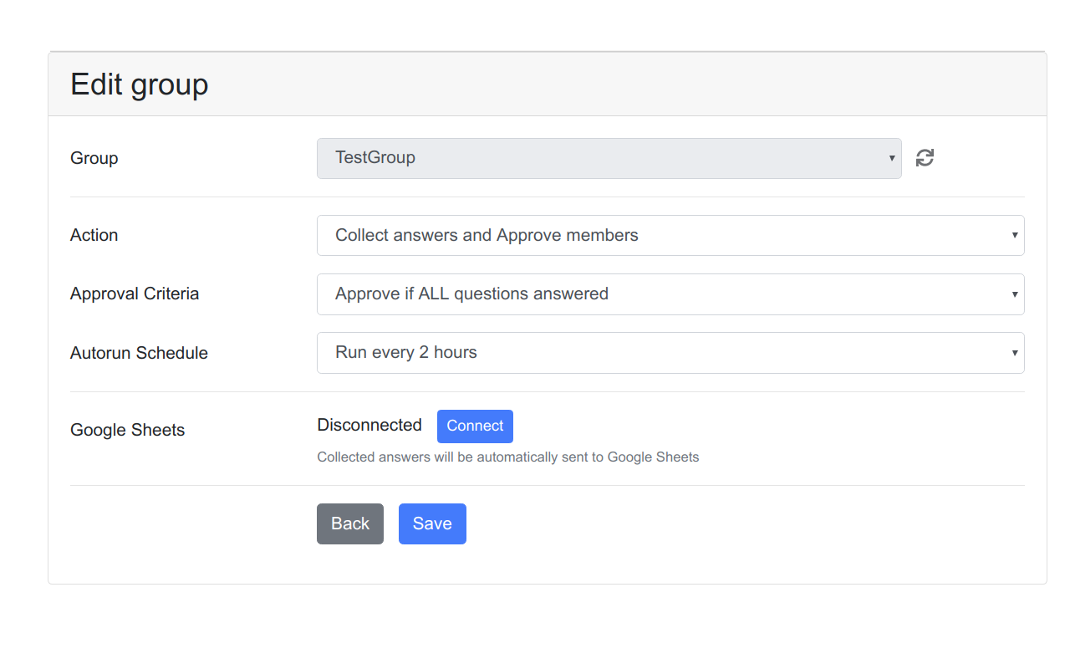Click the "Action" field label
Image resolution: width=1070 pixels, height=669 pixels.
(94, 235)
